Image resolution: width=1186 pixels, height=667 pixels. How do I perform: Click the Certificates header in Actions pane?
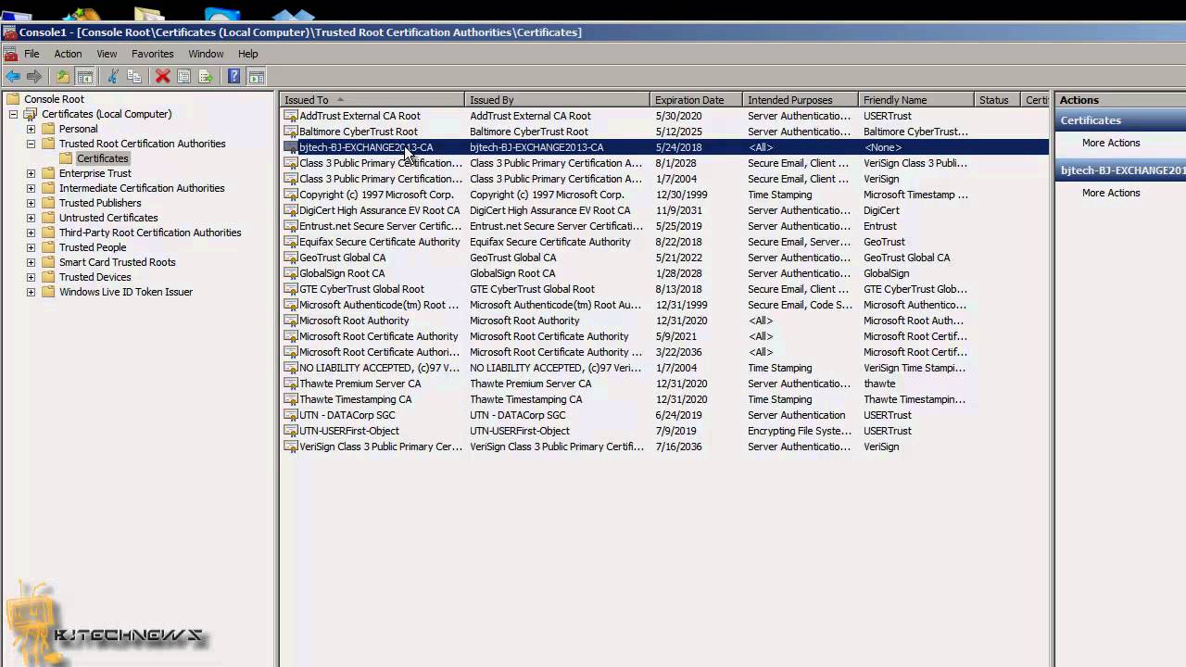click(1120, 120)
